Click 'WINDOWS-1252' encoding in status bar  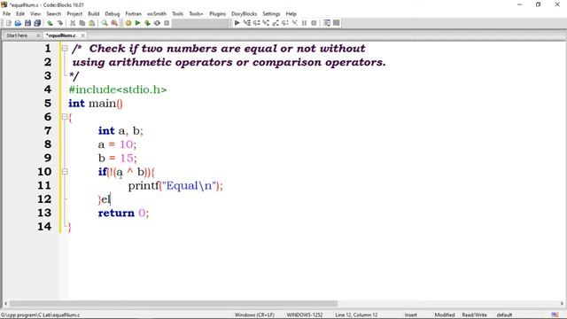(x=305, y=315)
